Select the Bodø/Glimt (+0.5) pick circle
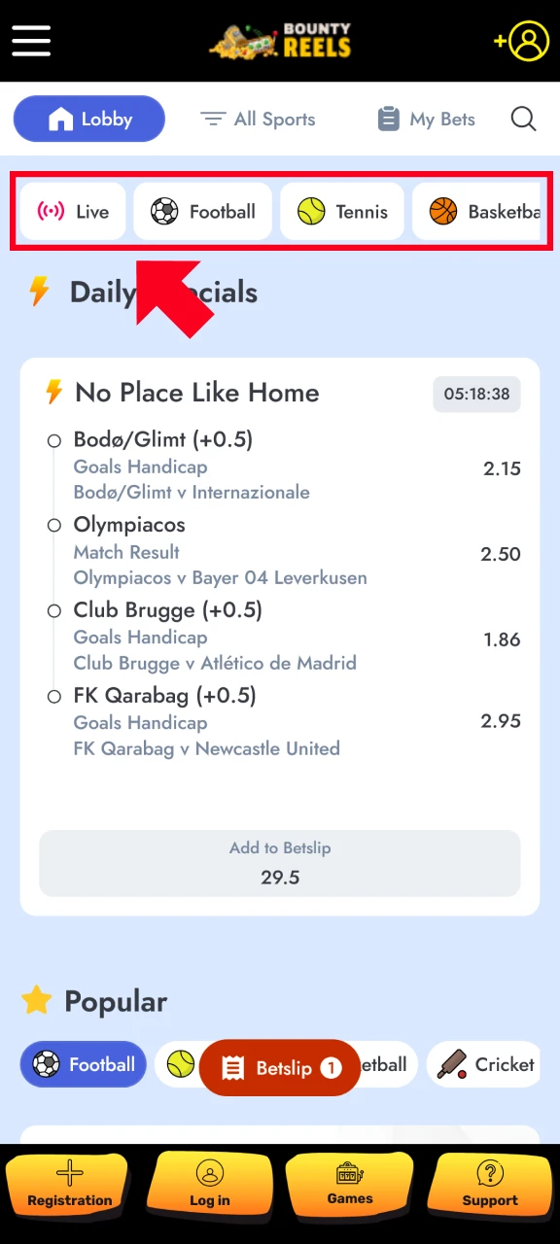 pyautogui.click(x=54, y=440)
